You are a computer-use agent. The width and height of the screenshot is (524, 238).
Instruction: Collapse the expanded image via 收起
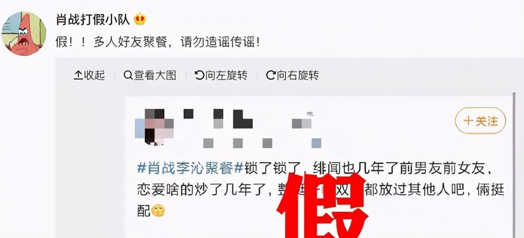pos(89,75)
